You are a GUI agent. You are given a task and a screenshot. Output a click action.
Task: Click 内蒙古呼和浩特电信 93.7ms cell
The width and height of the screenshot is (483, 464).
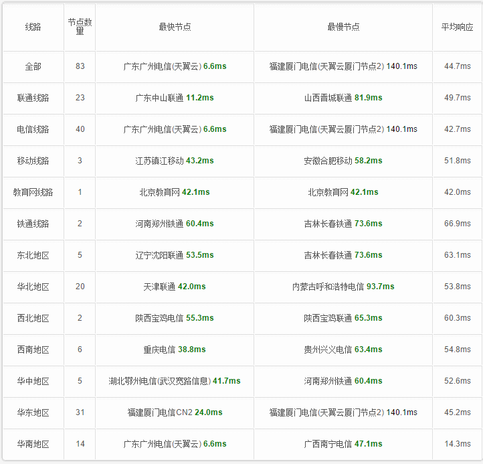click(x=343, y=287)
